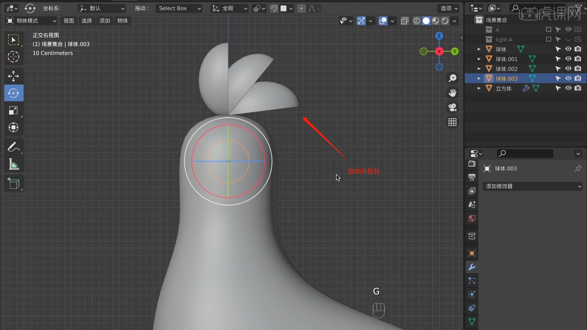Open the Select Box drag dropdown
This screenshot has height=330, width=587.
coord(179,9)
